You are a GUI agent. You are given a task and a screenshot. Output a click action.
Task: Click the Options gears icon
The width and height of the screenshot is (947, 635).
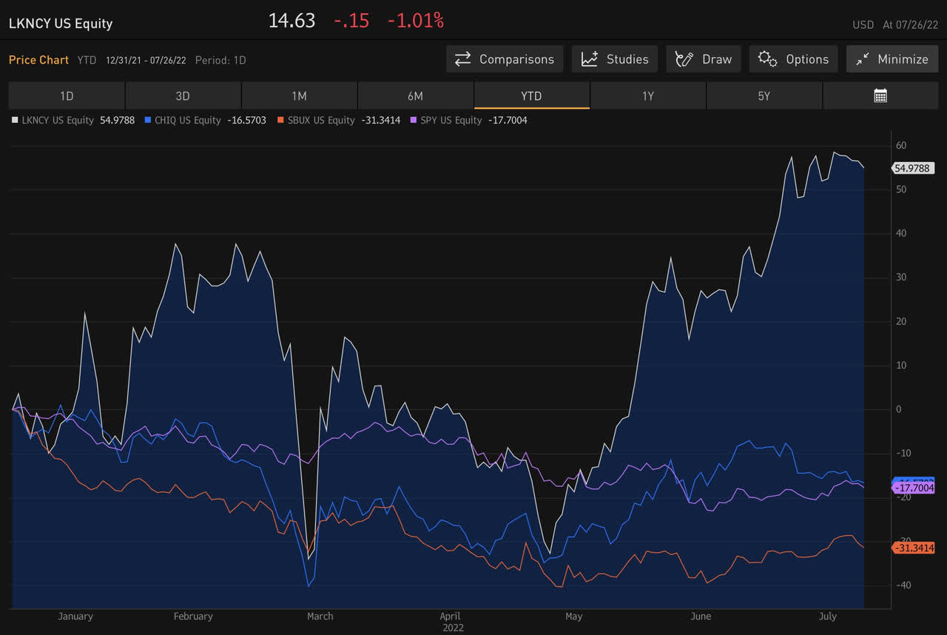click(x=768, y=59)
